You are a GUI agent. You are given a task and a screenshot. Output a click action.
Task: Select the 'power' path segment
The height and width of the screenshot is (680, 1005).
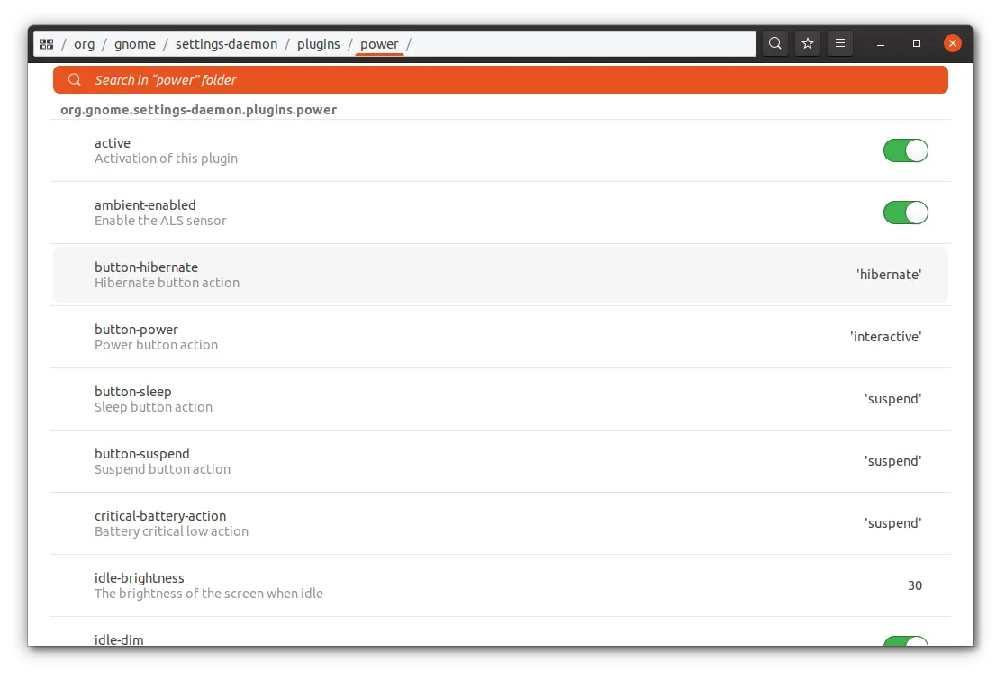[379, 44]
